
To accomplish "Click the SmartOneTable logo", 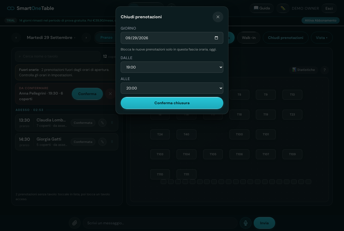I will point(31,8).
